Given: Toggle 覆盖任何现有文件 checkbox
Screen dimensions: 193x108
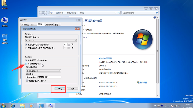Looking at the screenshot, I should (27, 81).
